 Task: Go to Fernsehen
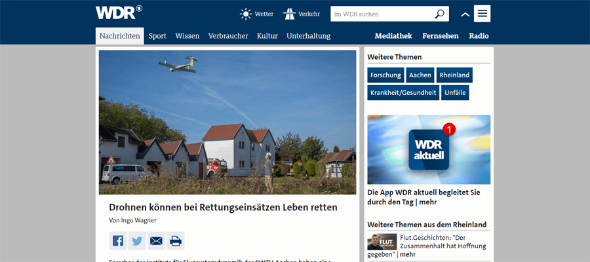click(x=441, y=36)
